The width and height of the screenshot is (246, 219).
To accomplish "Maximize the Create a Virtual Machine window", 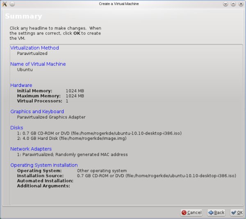I will tap(233, 4).
